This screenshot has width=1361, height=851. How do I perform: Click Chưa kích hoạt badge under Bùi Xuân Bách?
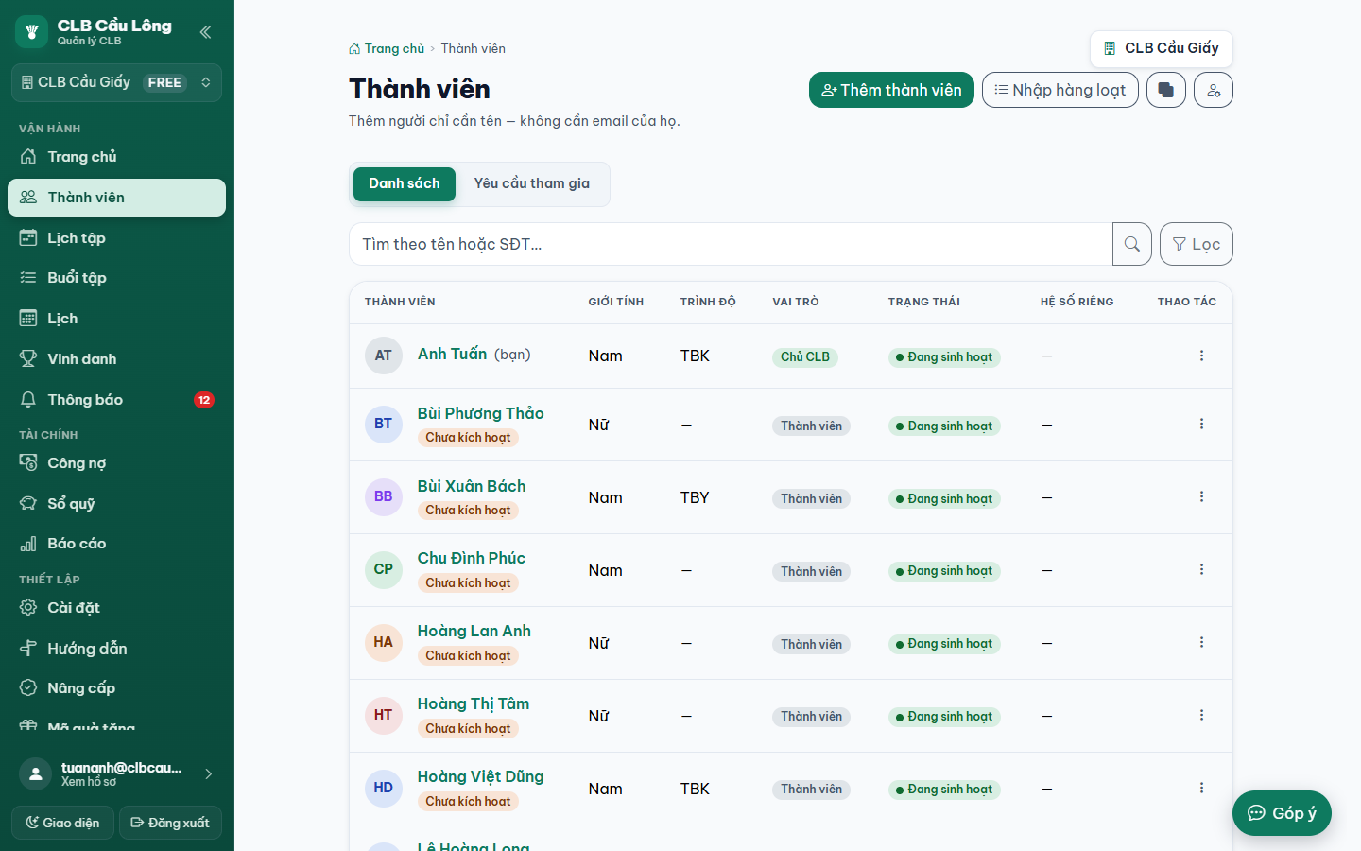(468, 511)
